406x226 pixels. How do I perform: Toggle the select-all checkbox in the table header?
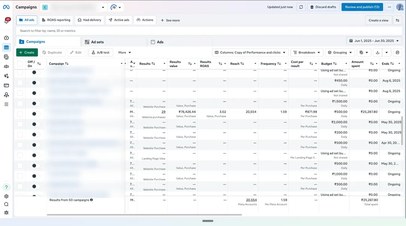click(20, 64)
